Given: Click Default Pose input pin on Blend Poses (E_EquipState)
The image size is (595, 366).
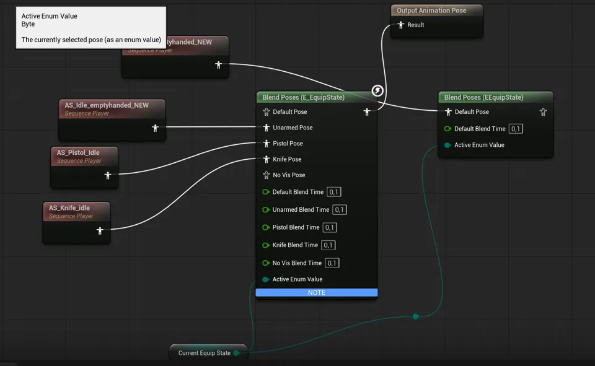Looking at the screenshot, I should tap(266, 112).
